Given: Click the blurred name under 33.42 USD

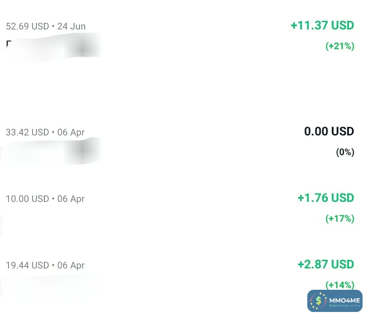Looking at the screenshot, I should coord(52,152).
